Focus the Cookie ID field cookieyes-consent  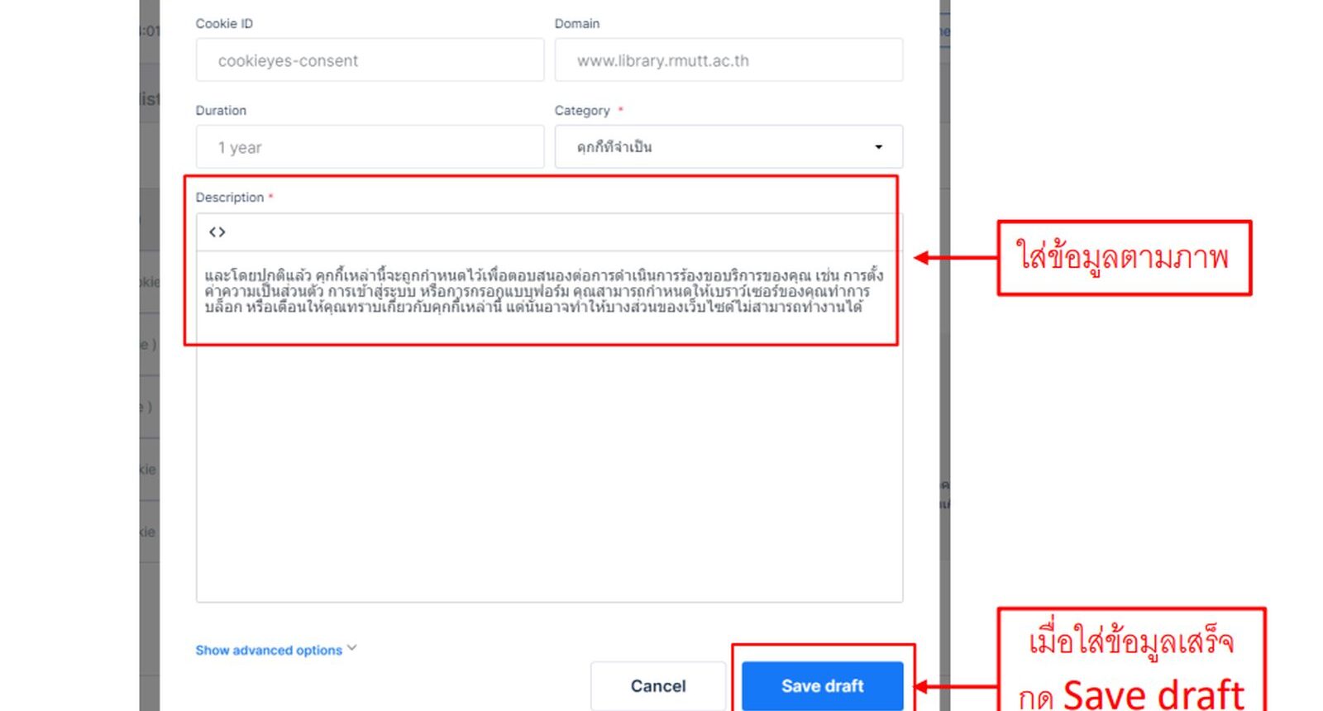[370, 60]
